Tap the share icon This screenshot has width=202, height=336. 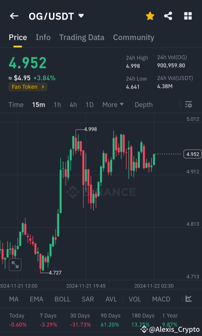pyautogui.click(x=168, y=16)
